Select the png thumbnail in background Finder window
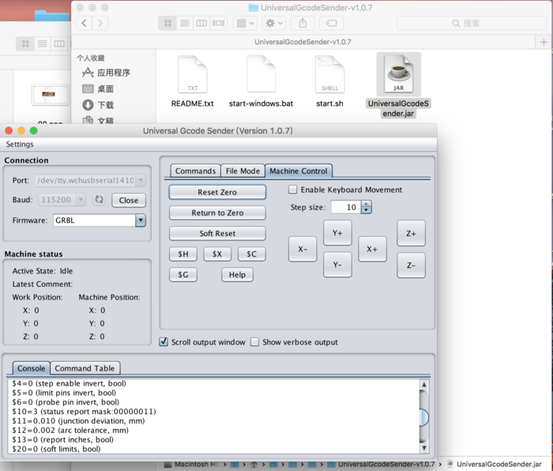Screen dimensions: 553x471 [x=50, y=95]
